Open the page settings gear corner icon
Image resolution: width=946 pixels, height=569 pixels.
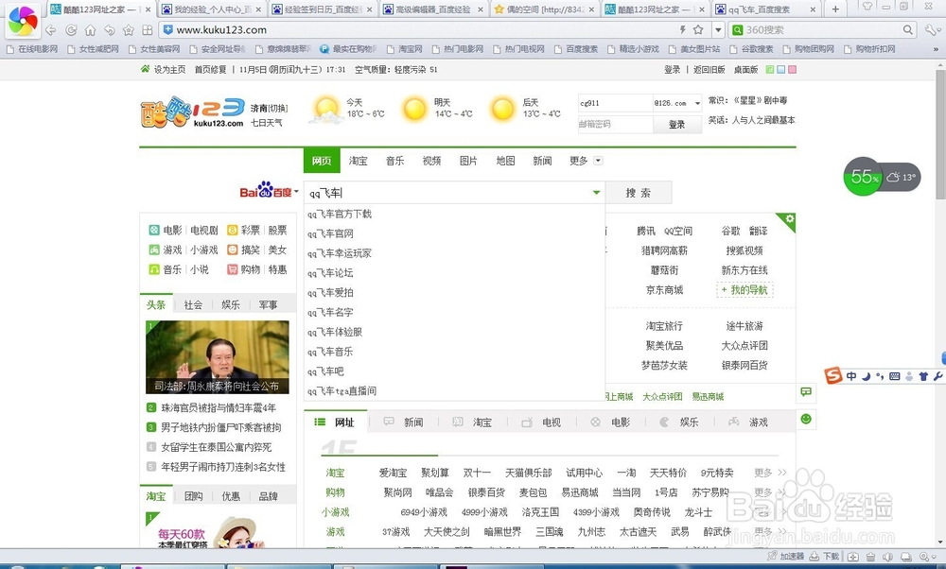pos(789,219)
